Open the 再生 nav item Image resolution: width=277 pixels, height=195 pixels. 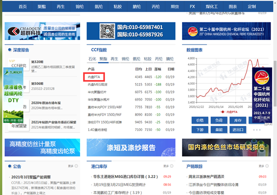coord(60,6)
